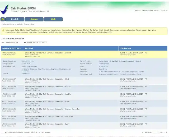Click the Cari breadcrumb link
This screenshot has height=137, width=169.
tap(33, 24)
